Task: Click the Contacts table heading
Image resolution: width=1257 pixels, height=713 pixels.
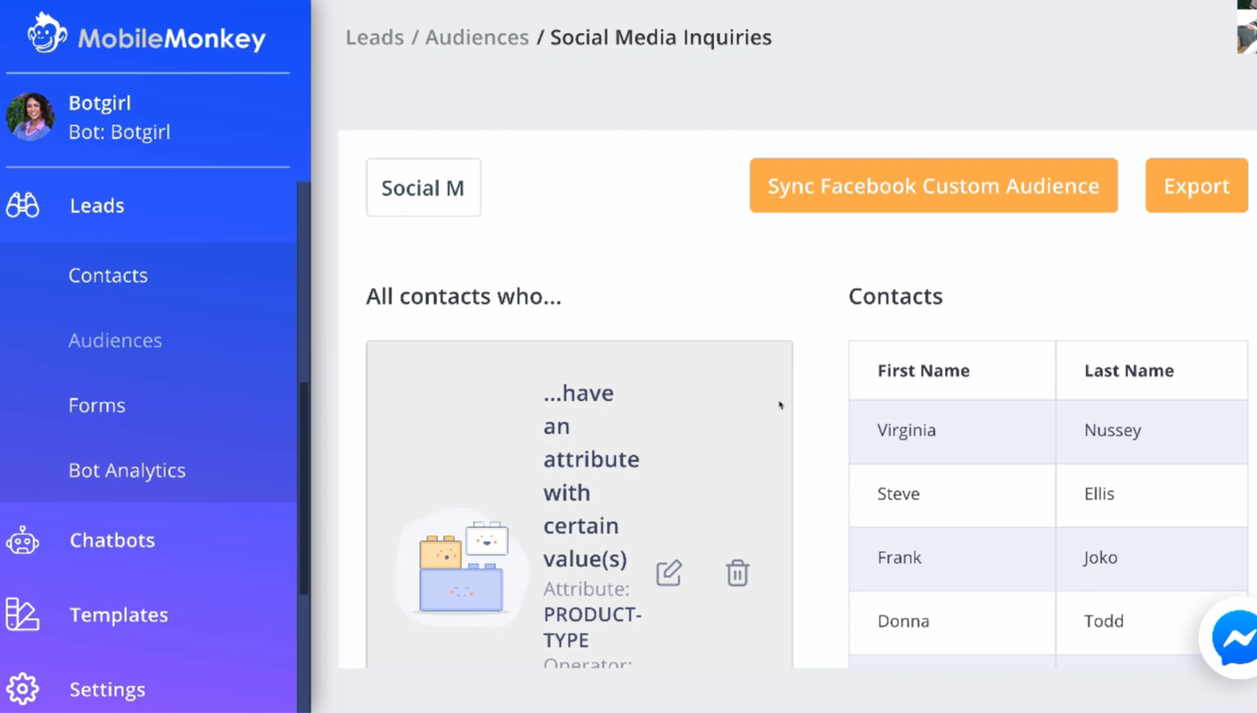Action: [896, 296]
